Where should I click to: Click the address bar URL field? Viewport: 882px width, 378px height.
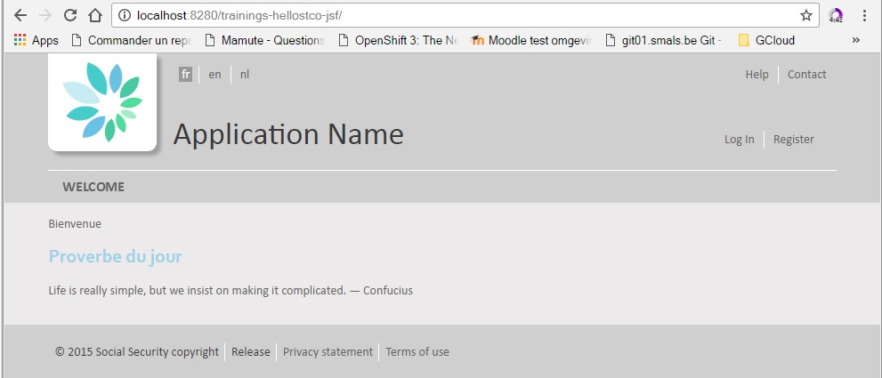[445, 15]
